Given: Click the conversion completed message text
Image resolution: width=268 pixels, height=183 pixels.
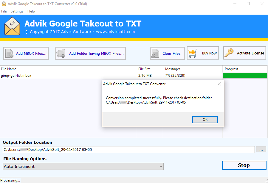Looking at the screenshot, I should [159, 98].
